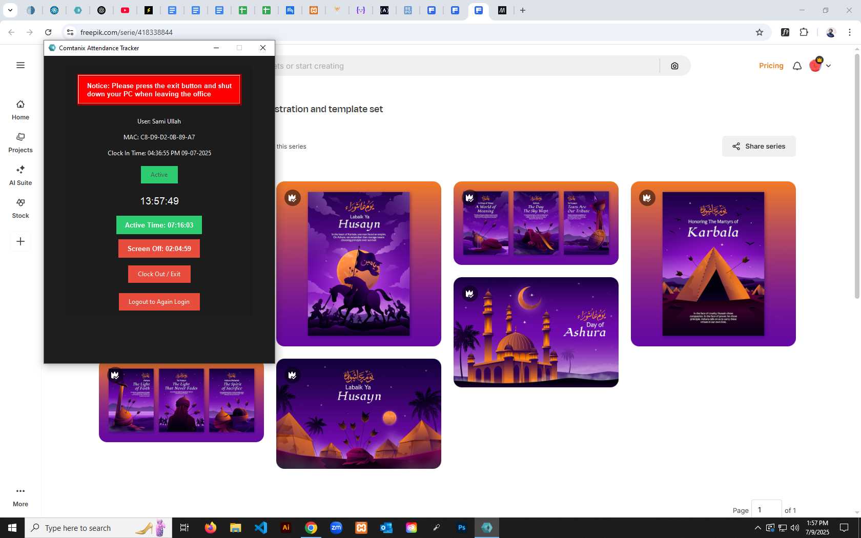The image size is (861, 538).
Task: Click the Active status button
Action: tap(159, 175)
